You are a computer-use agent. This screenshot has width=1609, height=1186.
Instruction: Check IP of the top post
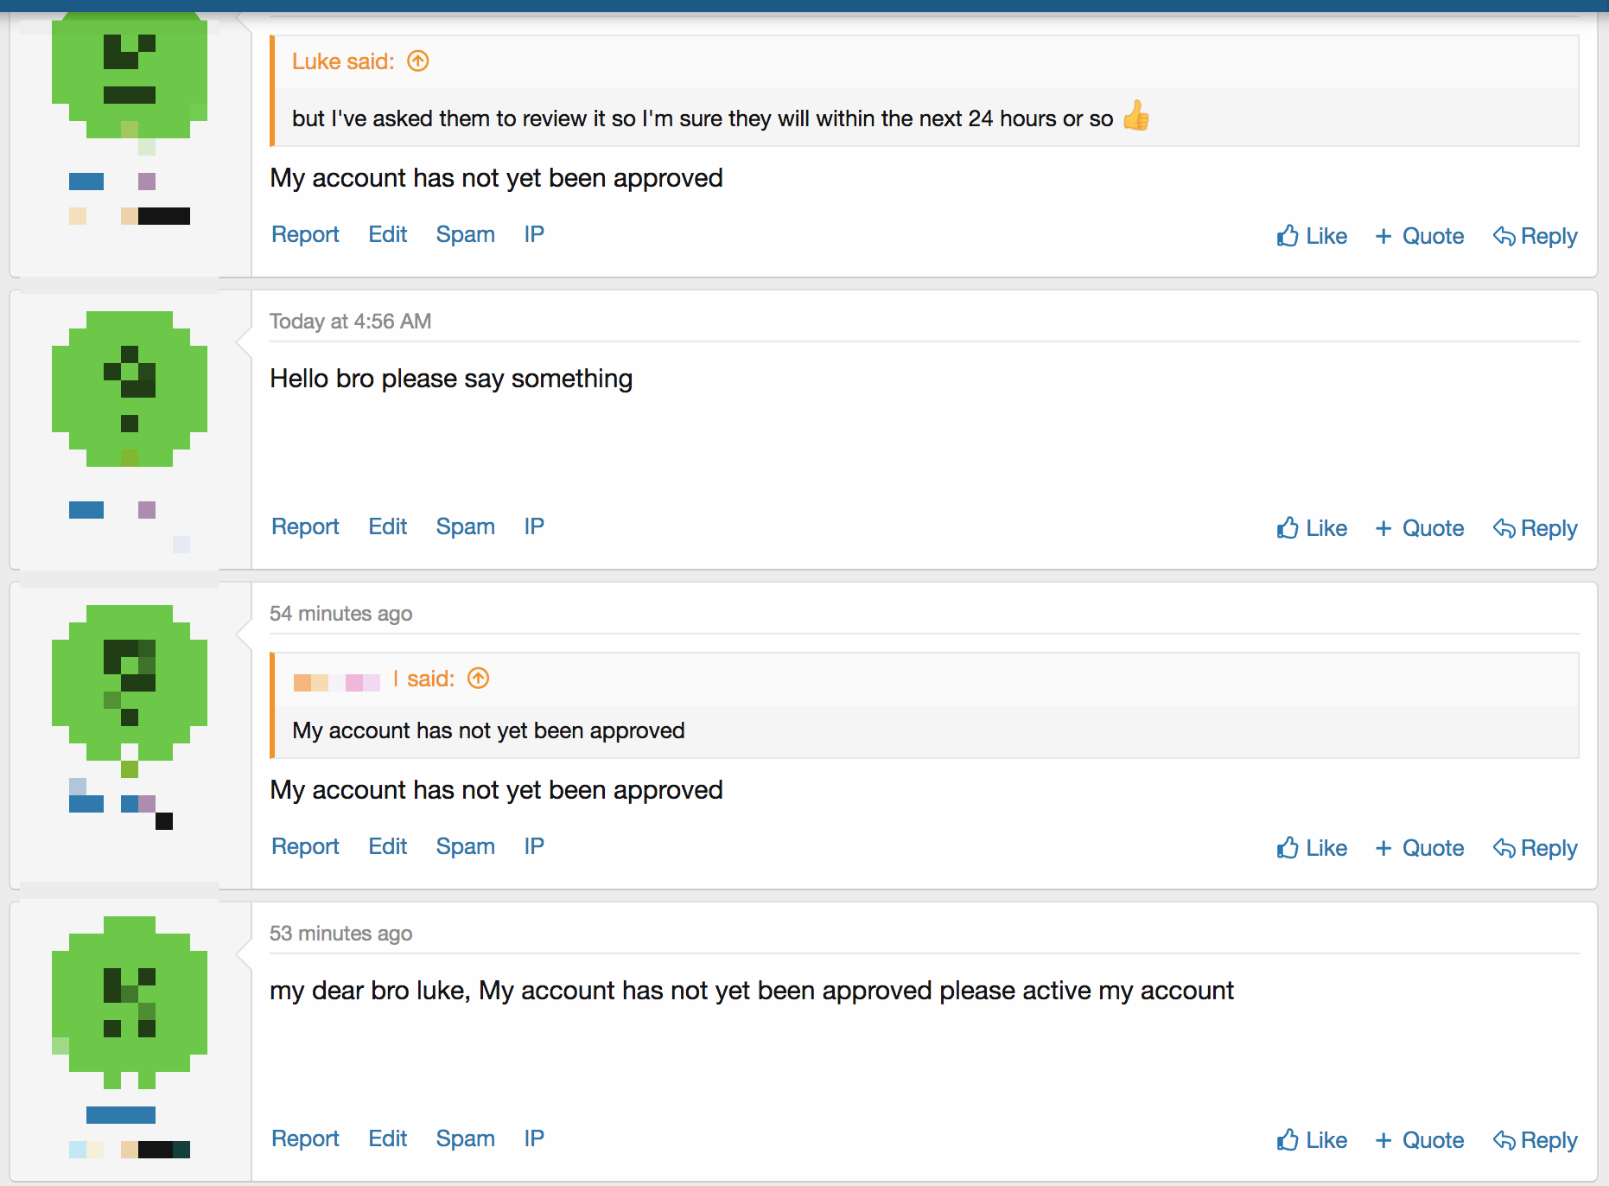click(534, 234)
